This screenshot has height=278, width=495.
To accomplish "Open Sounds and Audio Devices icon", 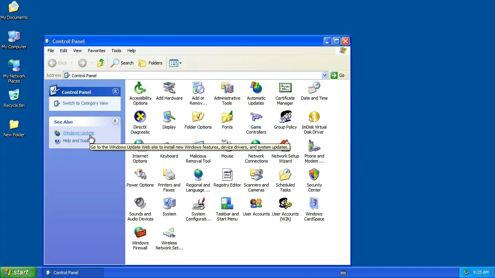I will click(140, 203).
